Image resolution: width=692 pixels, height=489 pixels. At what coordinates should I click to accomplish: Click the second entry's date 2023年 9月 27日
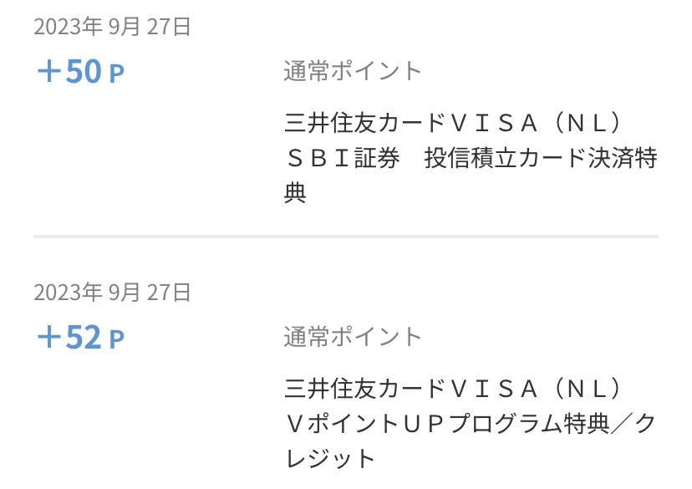click(113, 293)
